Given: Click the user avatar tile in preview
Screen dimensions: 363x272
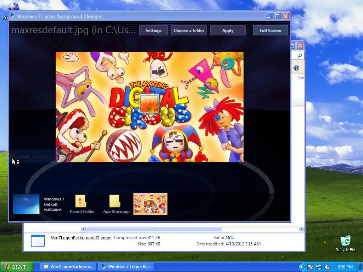Looking at the screenshot, I should (x=149, y=104).
